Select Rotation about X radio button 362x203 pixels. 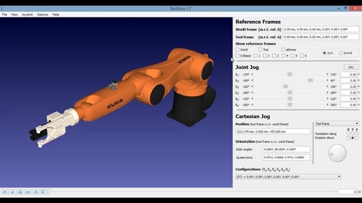tap(348, 138)
